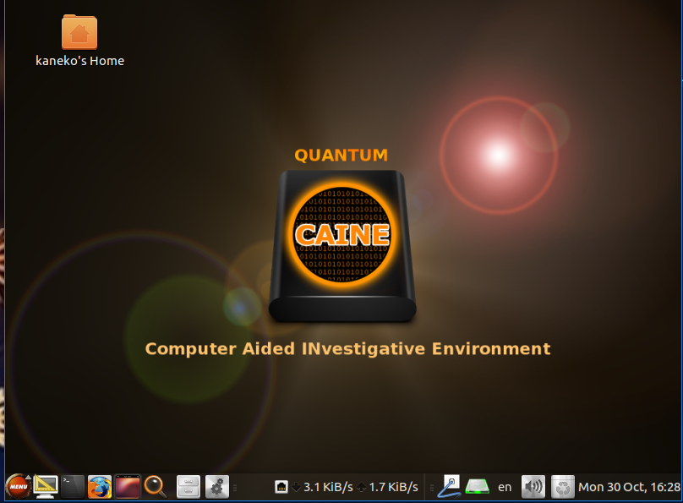The height and width of the screenshot is (503, 683).
Task: Click the network interface icon
Action: (x=281, y=487)
